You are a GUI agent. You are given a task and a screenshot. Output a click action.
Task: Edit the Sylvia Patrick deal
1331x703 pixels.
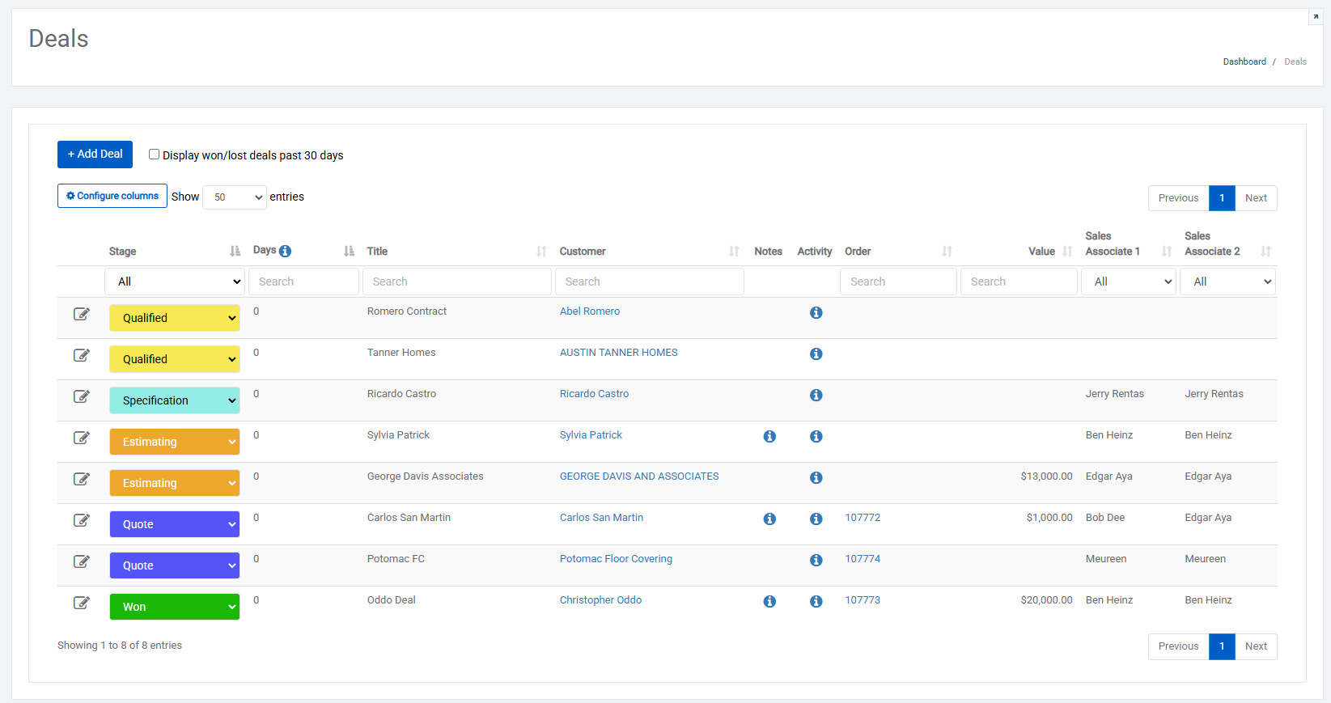click(x=82, y=438)
